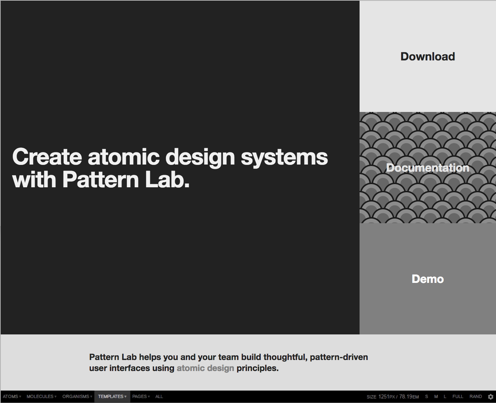Open the Templates dropdown menu
Viewport: 496px width, 403px height.
(x=112, y=397)
